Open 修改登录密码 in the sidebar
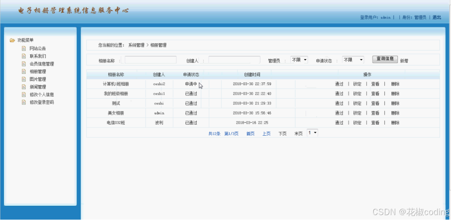Image resolution: width=451 pixels, height=220 pixels. click(42, 102)
